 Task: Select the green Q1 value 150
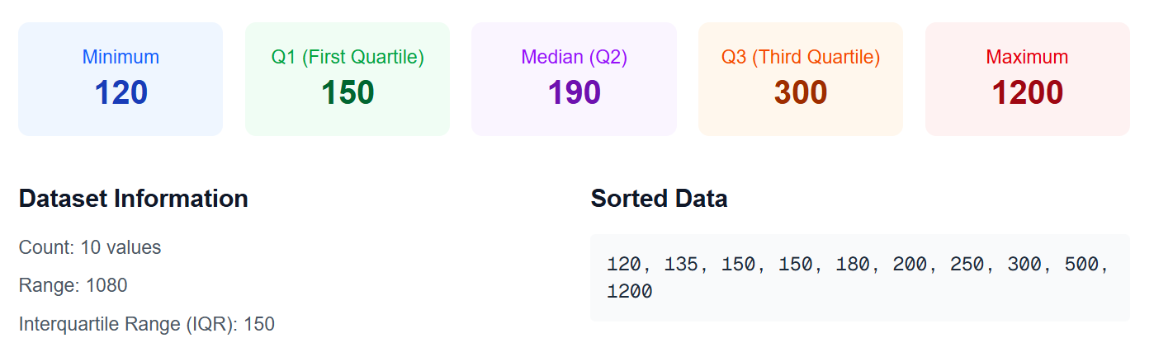tap(348, 92)
